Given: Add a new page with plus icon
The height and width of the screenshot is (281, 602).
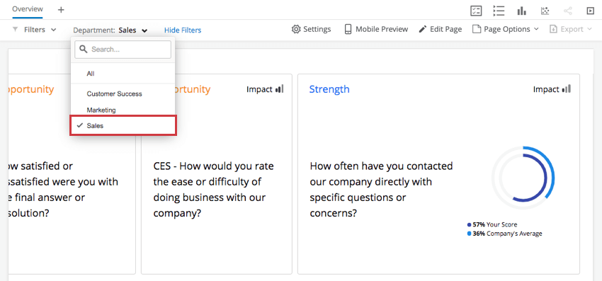Looking at the screenshot, I should tap(61, 10).
